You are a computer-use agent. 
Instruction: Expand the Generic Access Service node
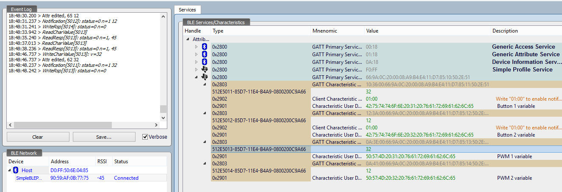click(196, 47)
